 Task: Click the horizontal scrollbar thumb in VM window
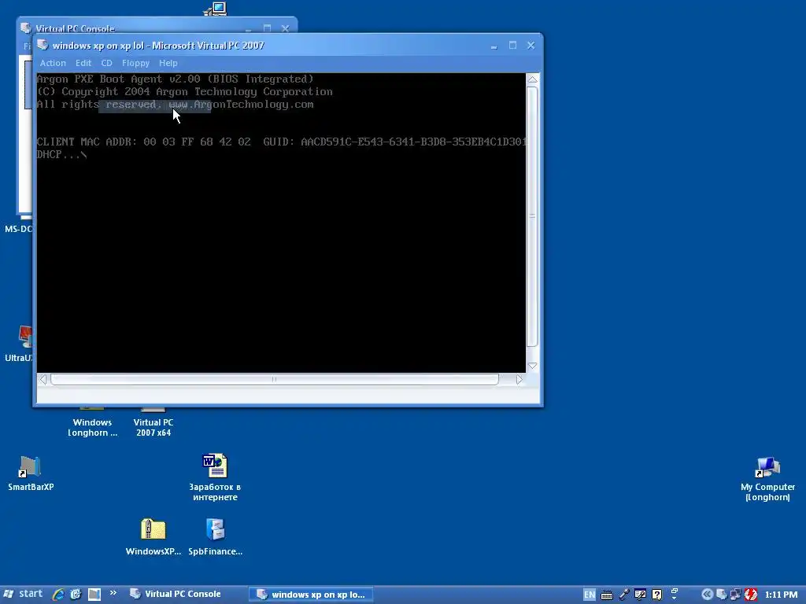[275, 379]
